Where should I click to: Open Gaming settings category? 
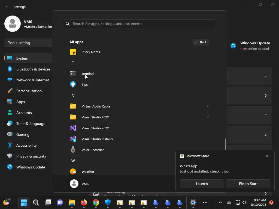28,134
